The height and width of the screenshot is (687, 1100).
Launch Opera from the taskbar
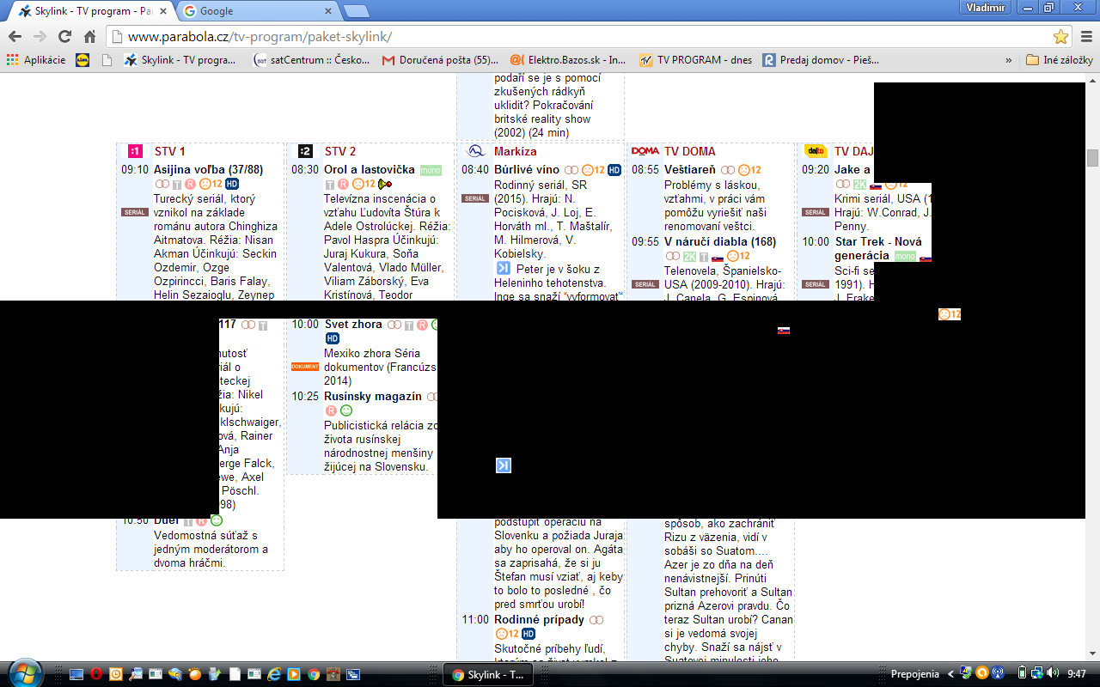96,674
